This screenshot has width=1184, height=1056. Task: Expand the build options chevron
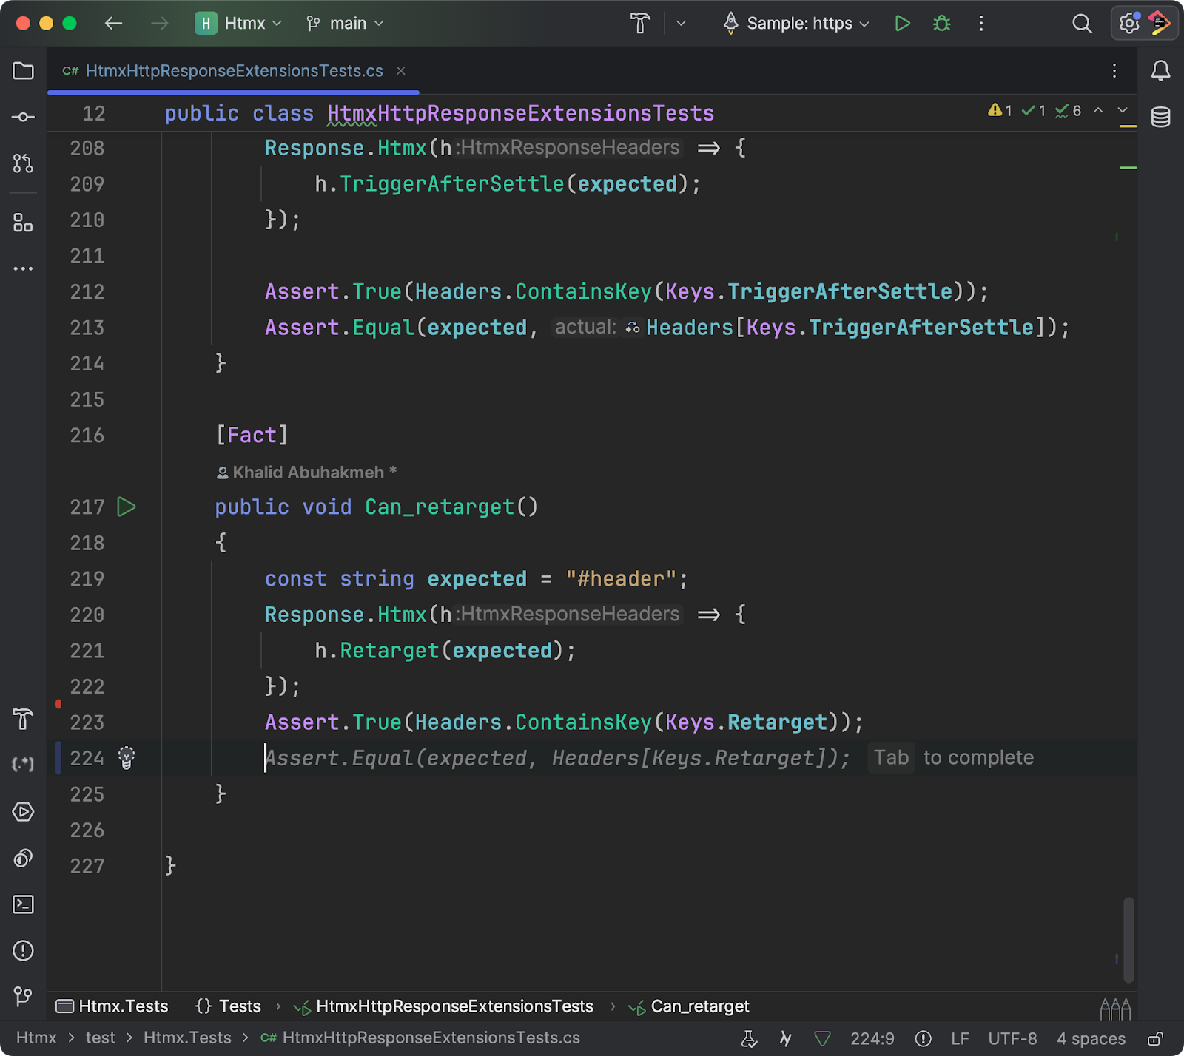[682, 24]
